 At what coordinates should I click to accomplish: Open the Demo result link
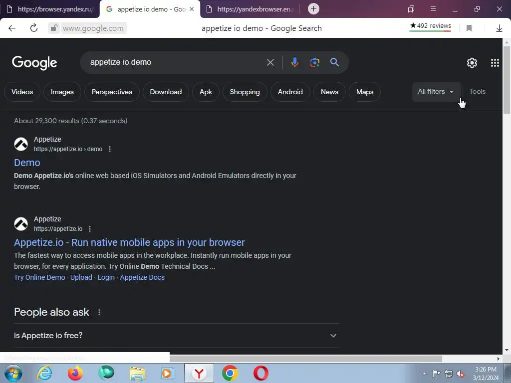[x=27, y=163]
